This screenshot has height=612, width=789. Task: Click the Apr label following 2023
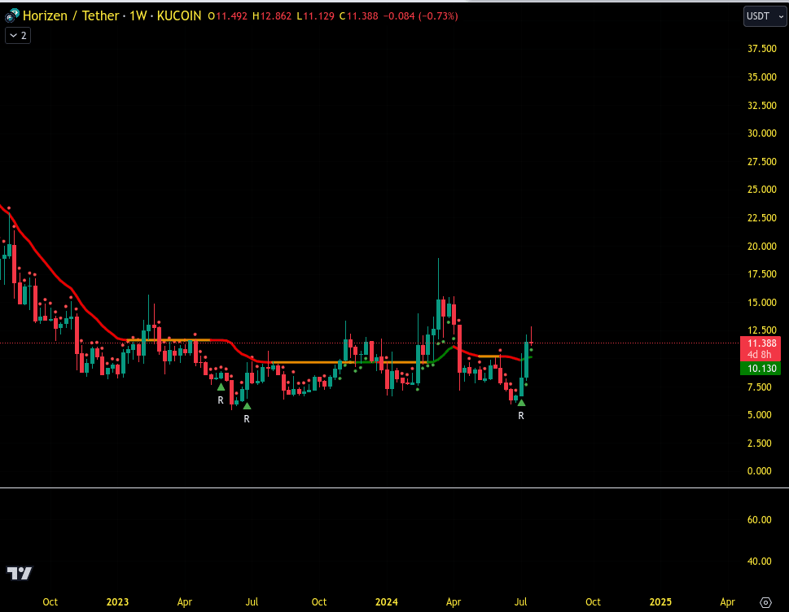(x=185, y=602)
